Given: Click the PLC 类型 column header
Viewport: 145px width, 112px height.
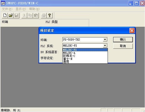Looking at the screenshot, I should 52,22.
